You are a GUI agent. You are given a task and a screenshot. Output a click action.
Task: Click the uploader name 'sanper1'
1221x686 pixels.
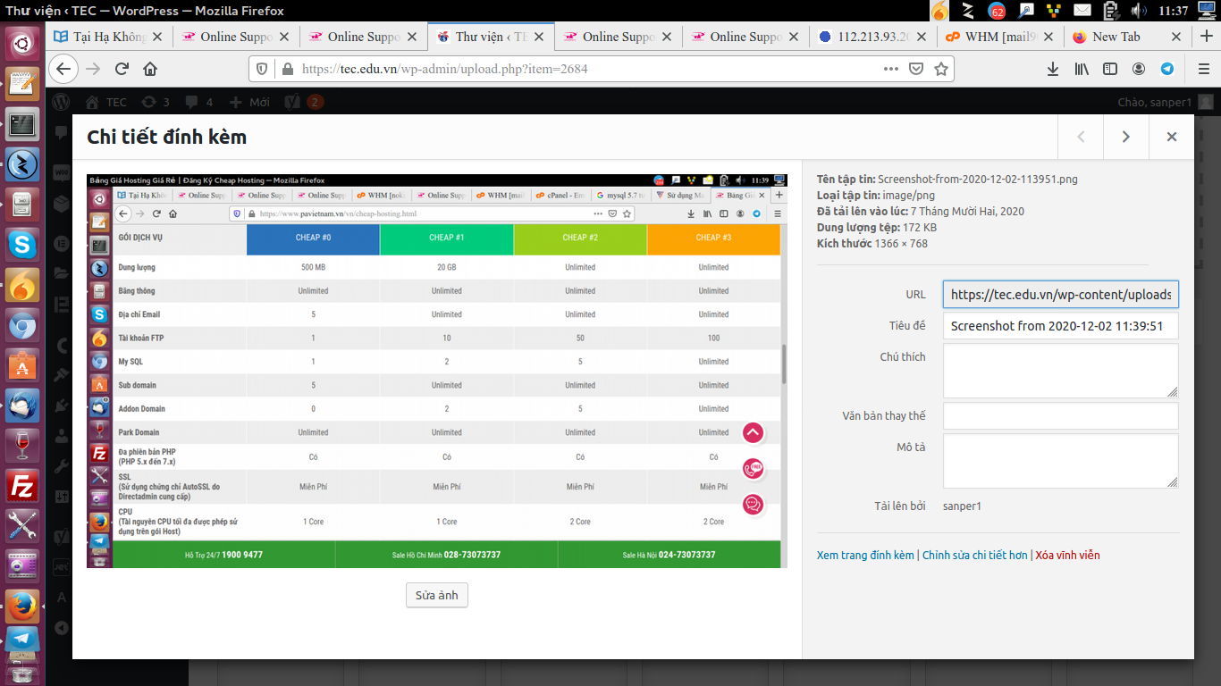(962, 506)
